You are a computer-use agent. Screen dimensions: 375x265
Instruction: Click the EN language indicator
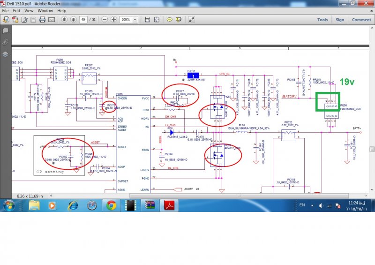[302, 205]
